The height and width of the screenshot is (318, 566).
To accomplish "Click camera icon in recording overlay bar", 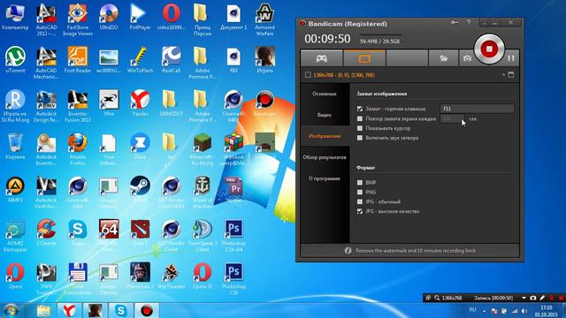I will coord(532,298).
